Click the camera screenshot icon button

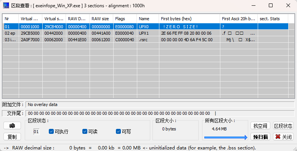coord(12,125)
